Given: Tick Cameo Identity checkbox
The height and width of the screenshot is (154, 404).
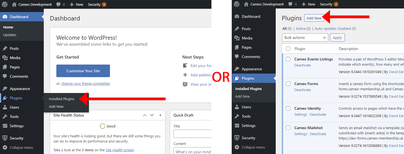Looking at the screenshot, I should (288, 108).
